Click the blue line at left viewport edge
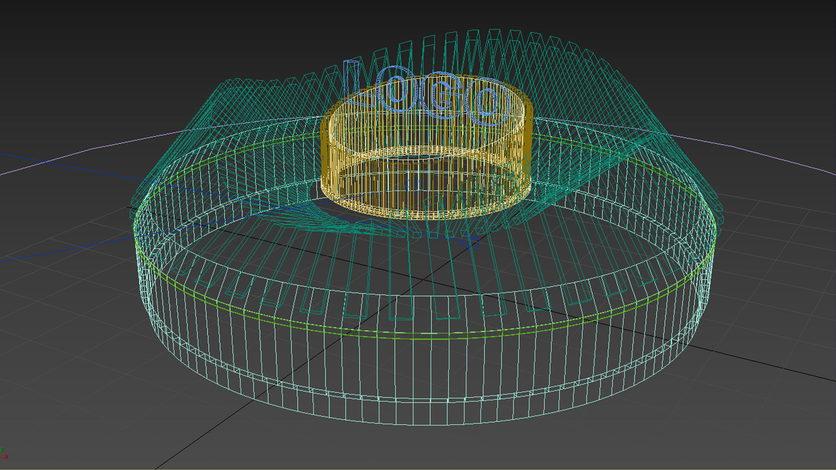The image size is (836, 470). (13, 155)
